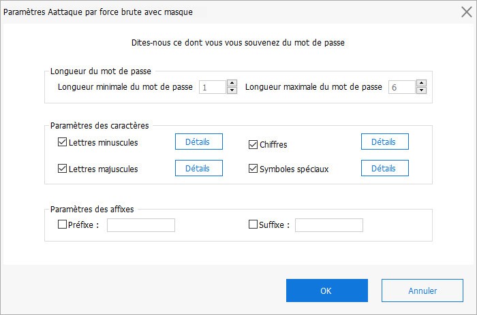Screen dimensions: 477x315
Task: Focus the minimum password length field
Action: [x=212, y=87]
